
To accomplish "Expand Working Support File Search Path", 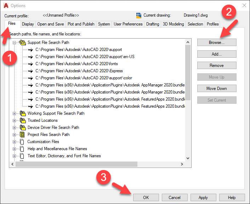I will [x=15, y=113].
